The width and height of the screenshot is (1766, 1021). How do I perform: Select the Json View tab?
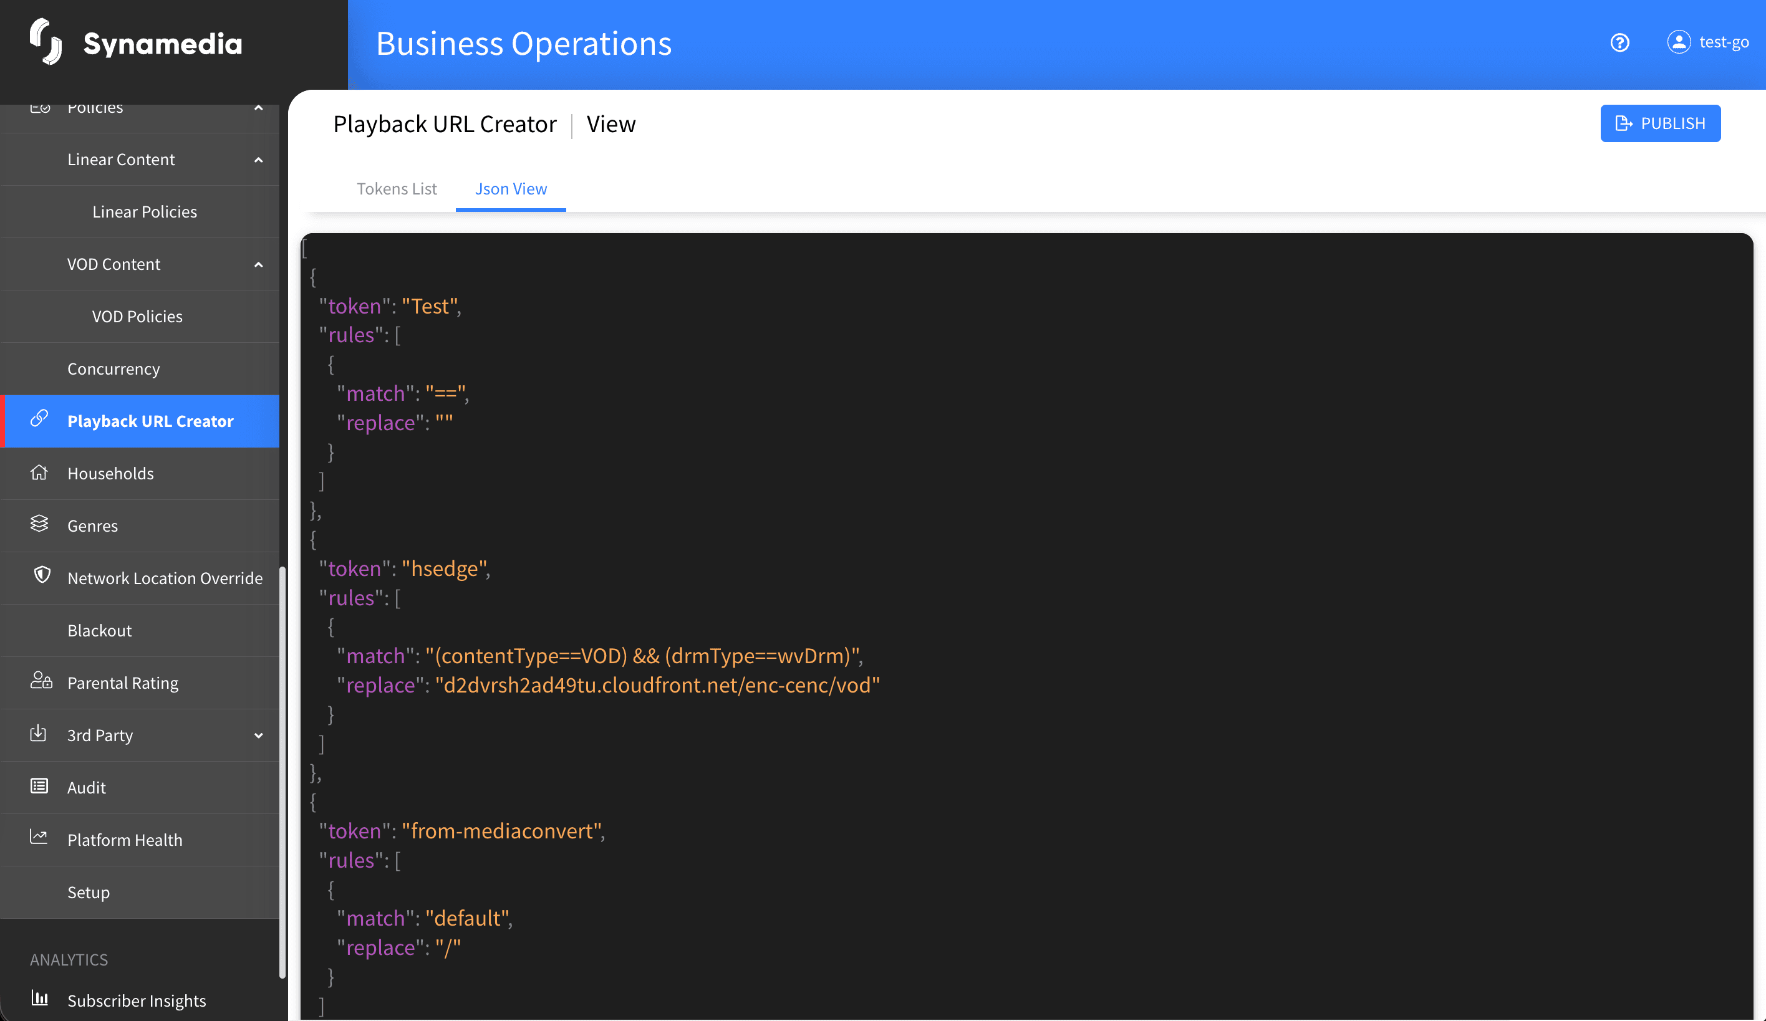coord(511,189)
